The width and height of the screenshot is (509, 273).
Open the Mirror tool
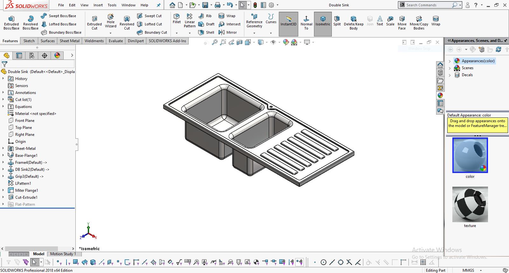[x=227, y=32]
